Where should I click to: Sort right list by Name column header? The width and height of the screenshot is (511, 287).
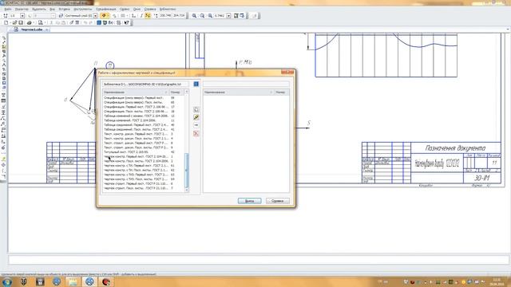[238, 92]
